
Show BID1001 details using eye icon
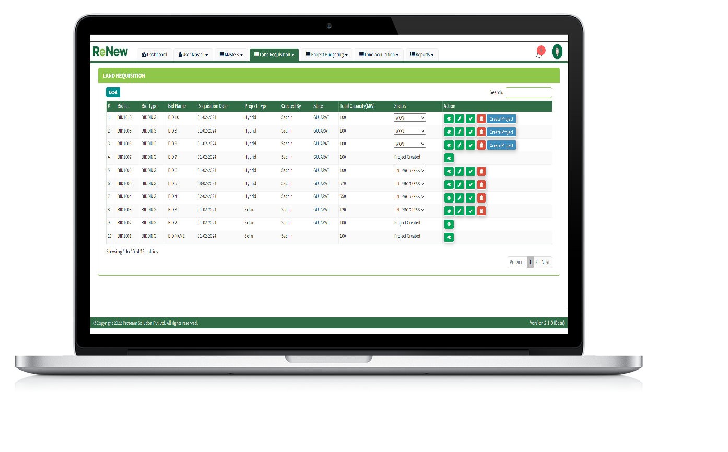(x=449, y=237)
